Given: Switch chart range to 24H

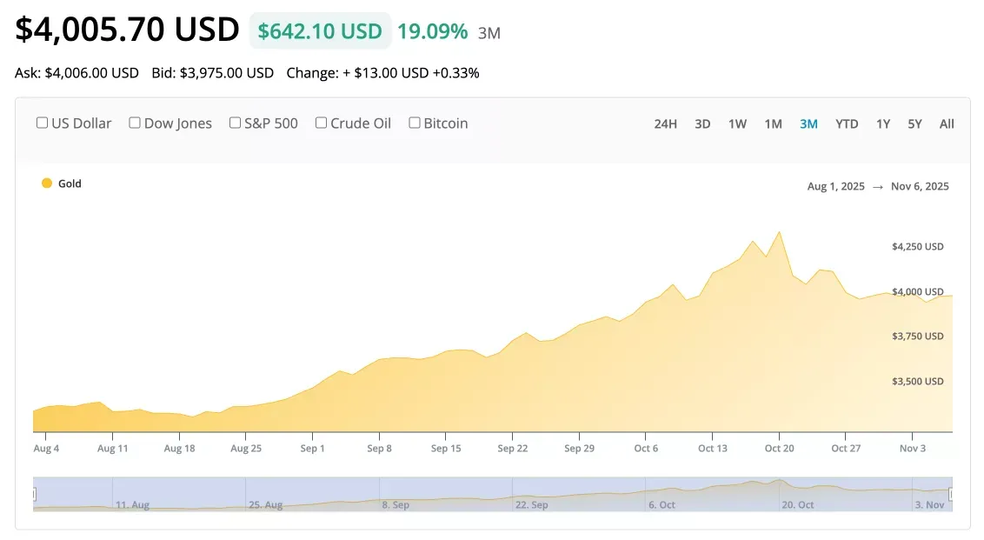Looking at the screenshot, I should click(x=665, y=123).
